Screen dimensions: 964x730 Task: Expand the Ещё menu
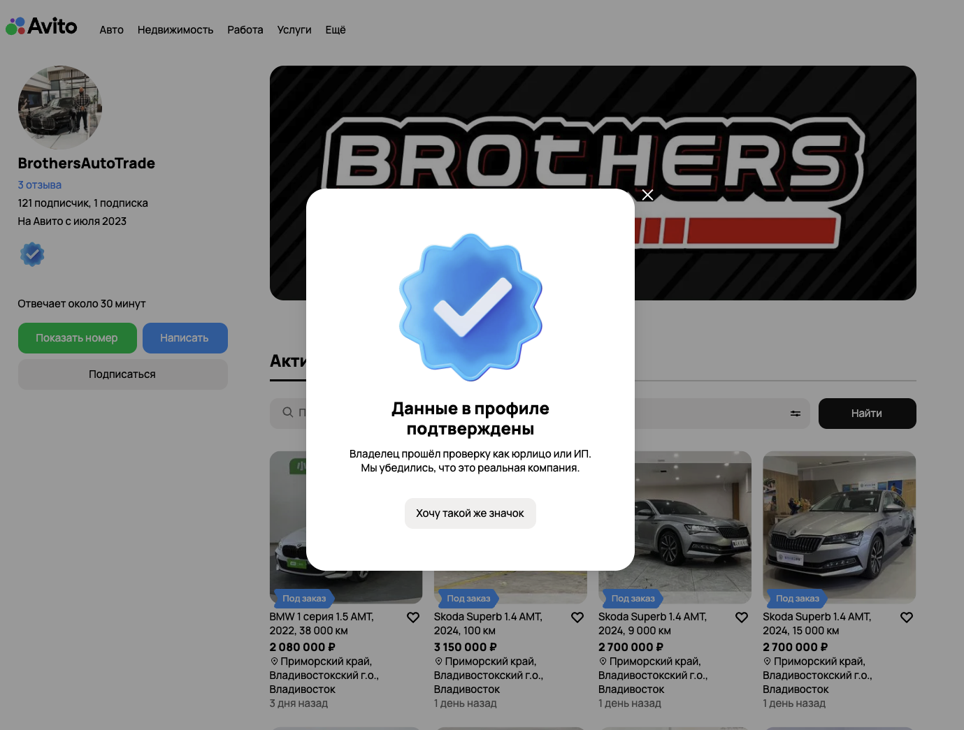click(336, 30)
